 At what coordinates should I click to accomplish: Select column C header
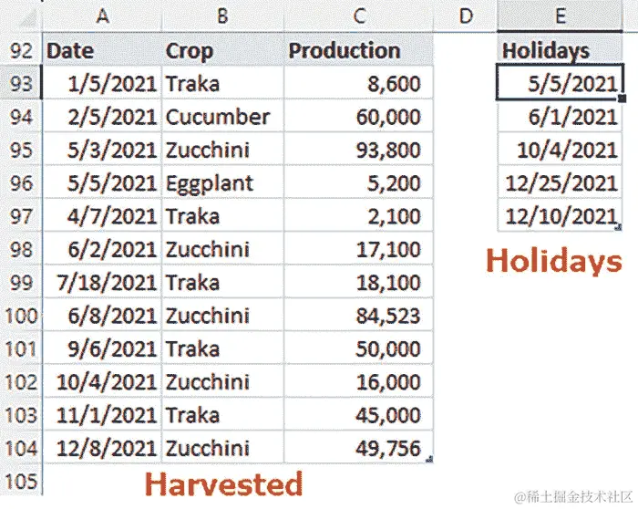tap(358, 16)
